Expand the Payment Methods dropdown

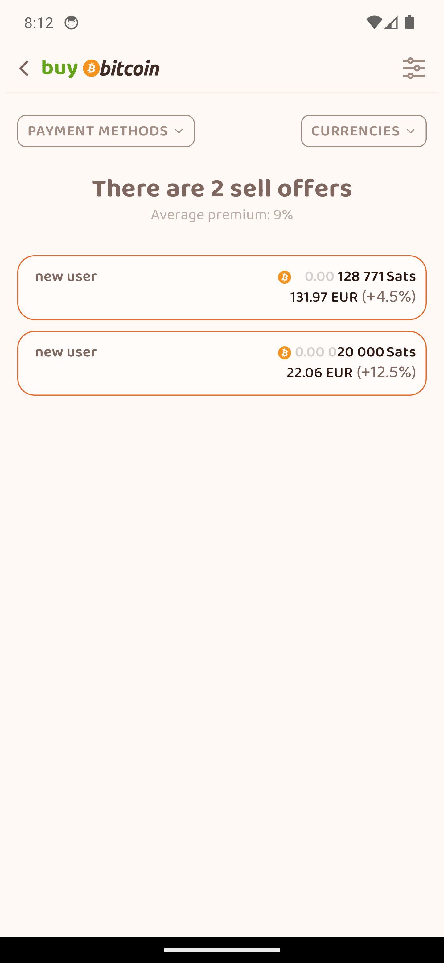[106, 131]
